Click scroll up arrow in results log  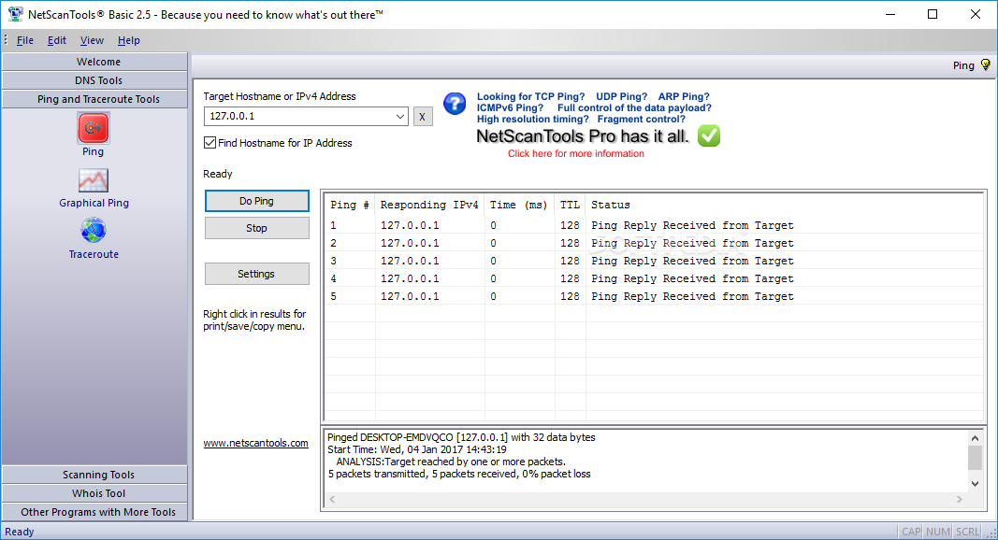[976, 437]
